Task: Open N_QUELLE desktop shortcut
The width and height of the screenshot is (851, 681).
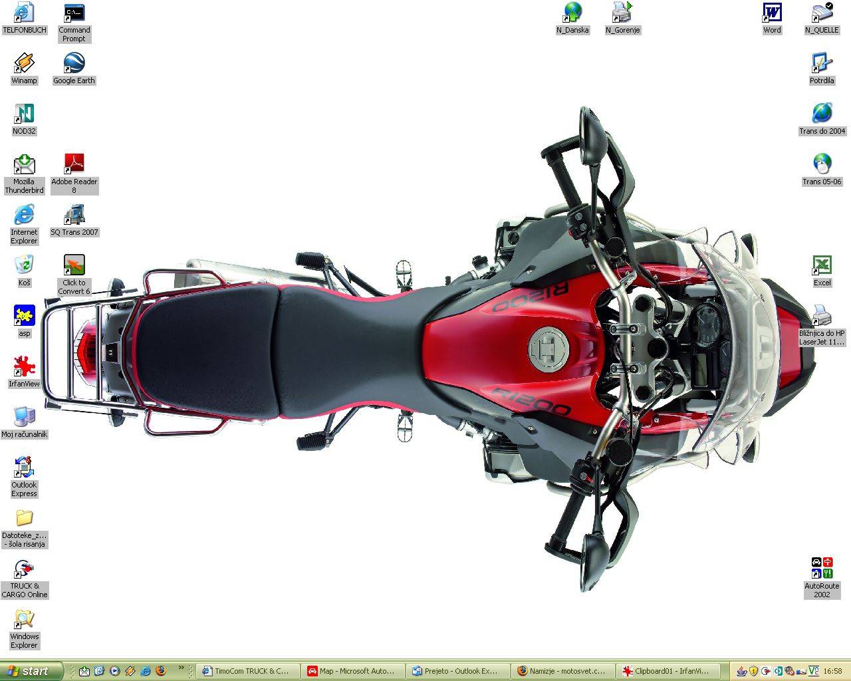Action: click(x=822, y=19)
